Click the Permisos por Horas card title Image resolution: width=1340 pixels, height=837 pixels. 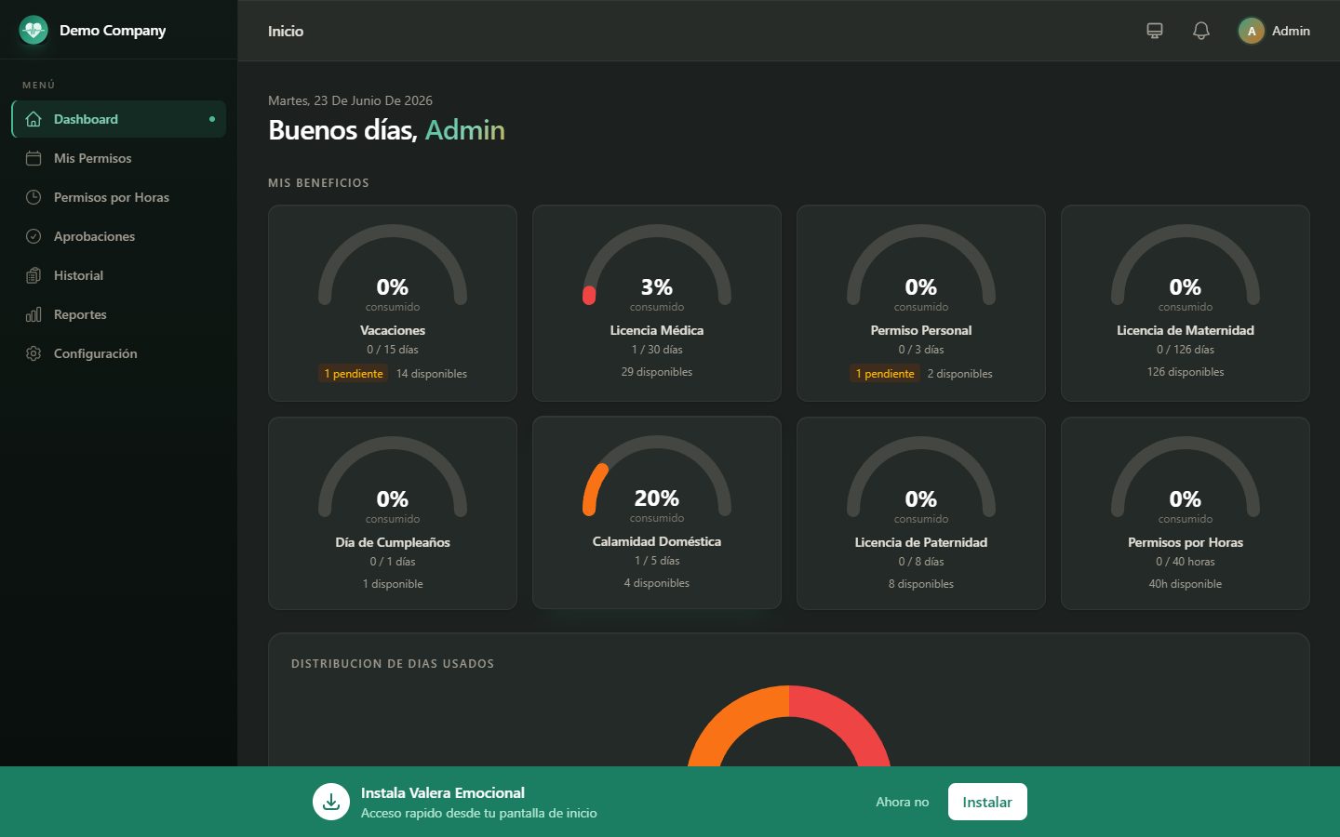[x=1186, y=542]
